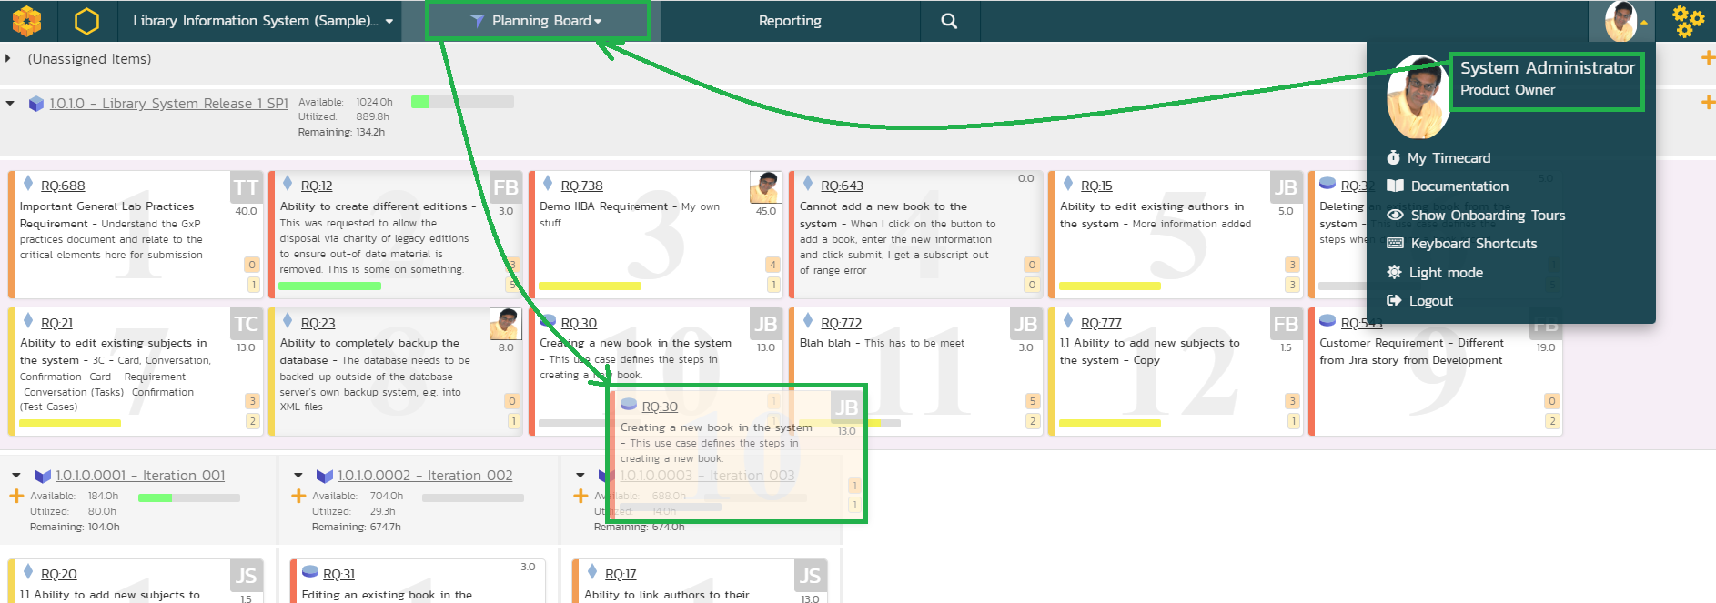The width and height of the screenshot is (1716, 603).
Task: Show Onboarding Tours from the user menu
Action: (1487, 216)
